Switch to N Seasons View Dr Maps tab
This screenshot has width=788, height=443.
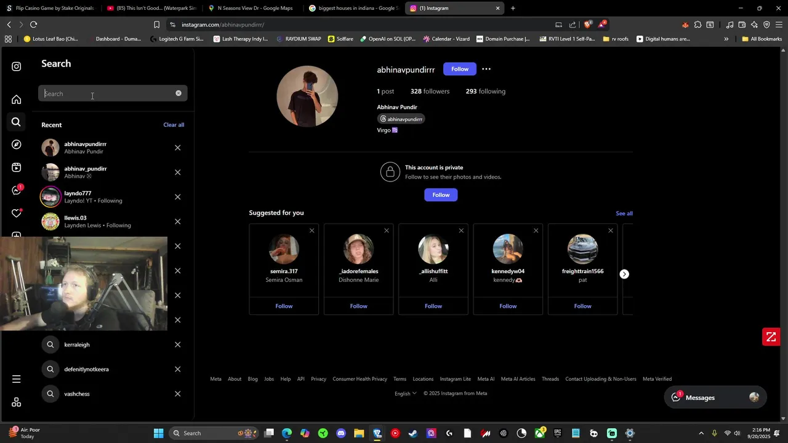coord(252,8)
